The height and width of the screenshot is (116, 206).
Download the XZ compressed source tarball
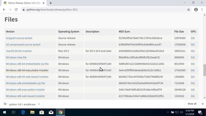point(23,44)
